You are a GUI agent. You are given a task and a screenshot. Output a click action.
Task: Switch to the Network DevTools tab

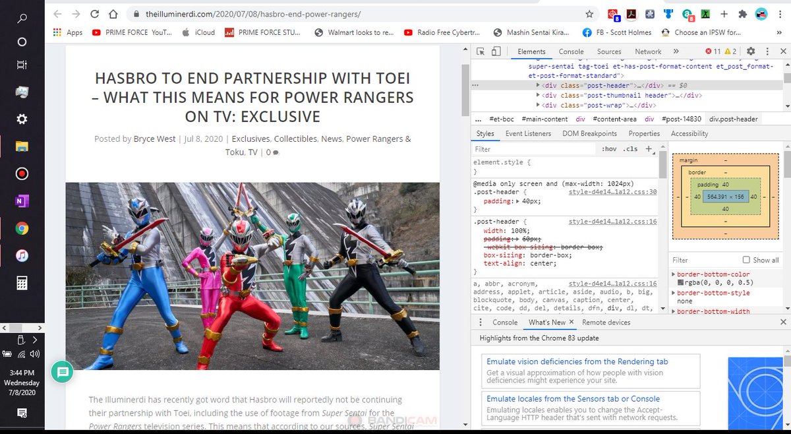[x=648, y=51]
